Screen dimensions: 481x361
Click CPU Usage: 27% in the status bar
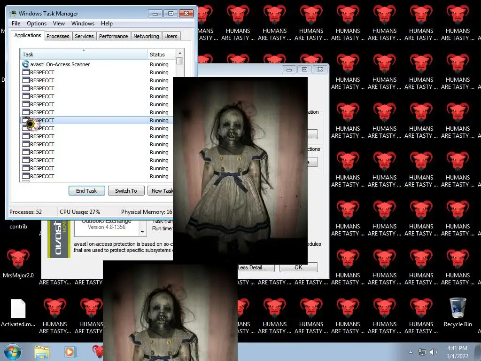point(80,212)
